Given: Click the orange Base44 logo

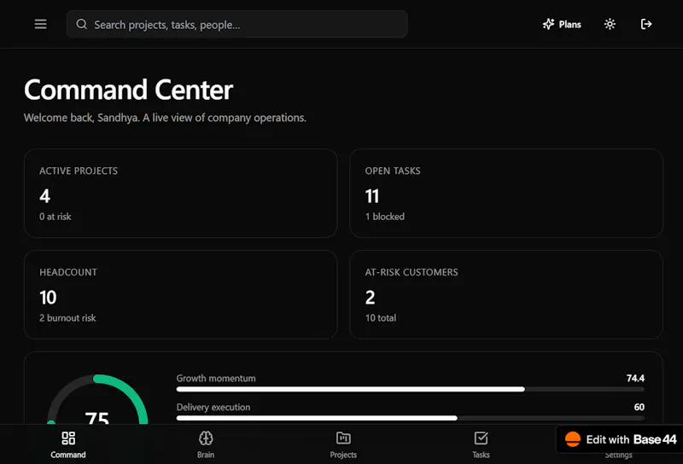Looking at the screenshot, I should pyautogui.click(x=573, y=439).
